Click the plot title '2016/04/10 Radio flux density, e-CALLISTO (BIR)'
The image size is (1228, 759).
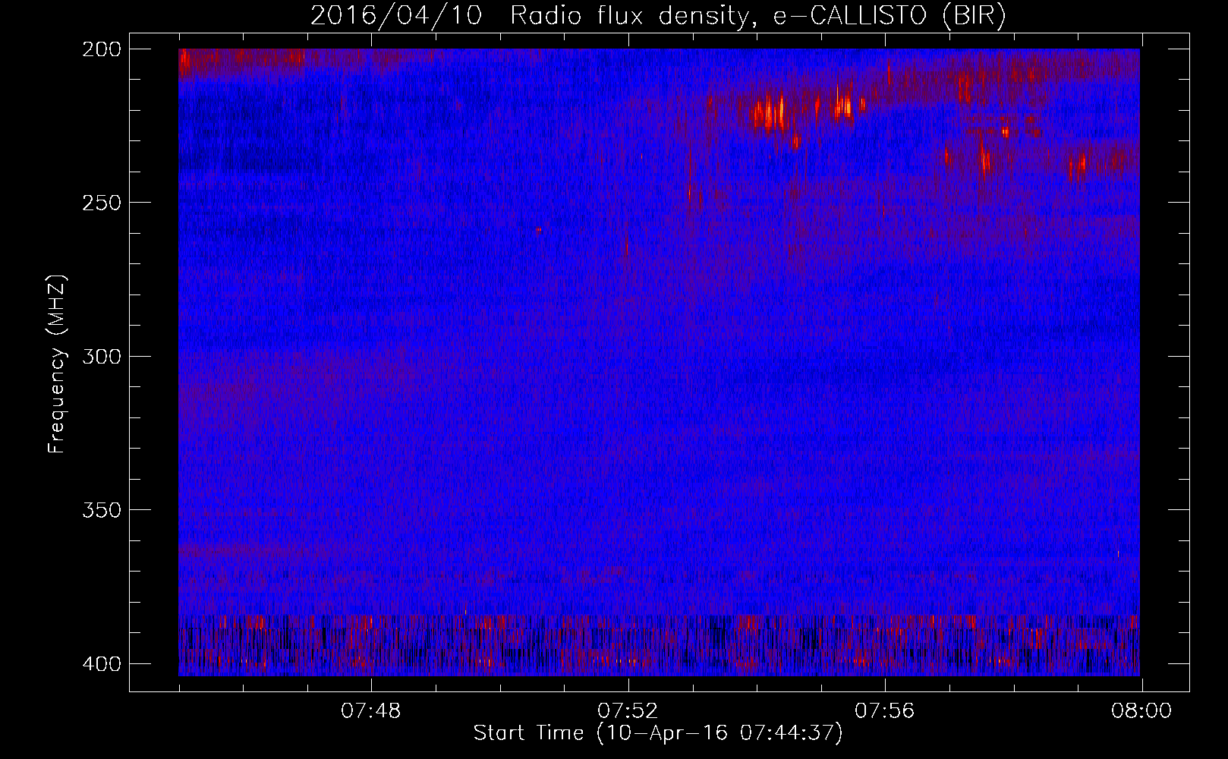[x=658, y=16]
